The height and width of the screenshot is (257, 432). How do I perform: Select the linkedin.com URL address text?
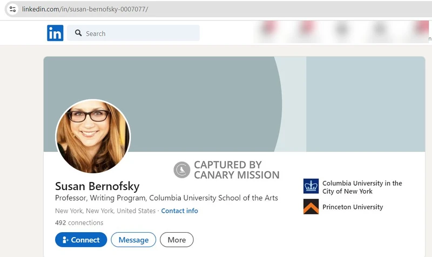tap(85, 9)
